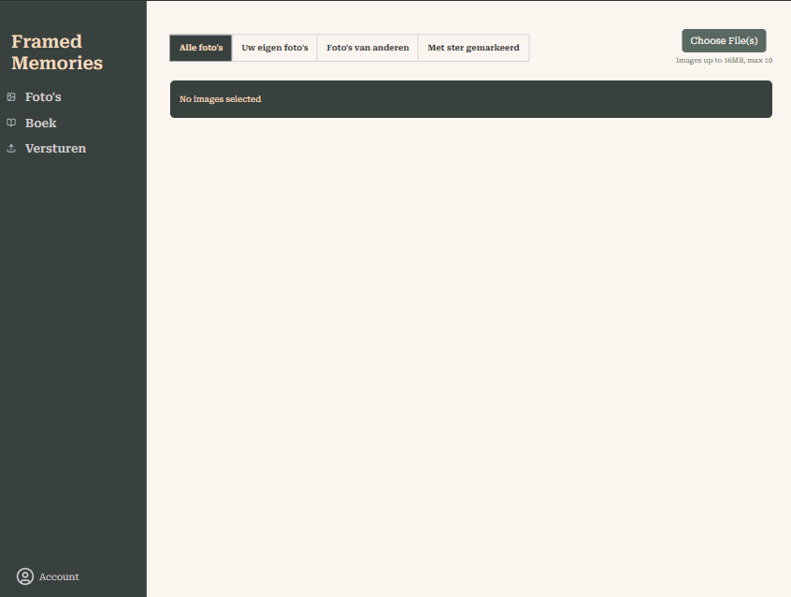Filter by Met ster gemarkeerd tab
This screenshot has height=597, width=791.
pos(473,48)
